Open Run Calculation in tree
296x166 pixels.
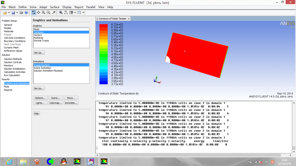click(x=12, y=75)
